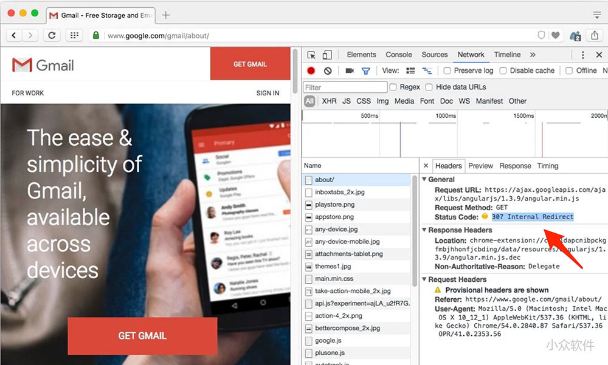The width and height of the screenshot is (608, 365).
Task: Open the Response tab of the request
Action: (515, 166)
